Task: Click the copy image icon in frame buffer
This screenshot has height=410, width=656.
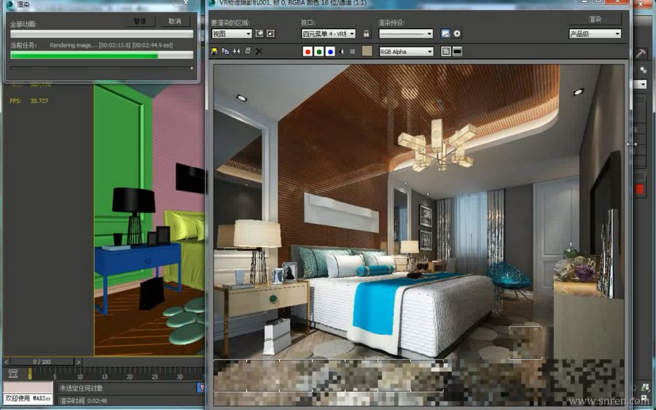Action: tap(225, 51)
